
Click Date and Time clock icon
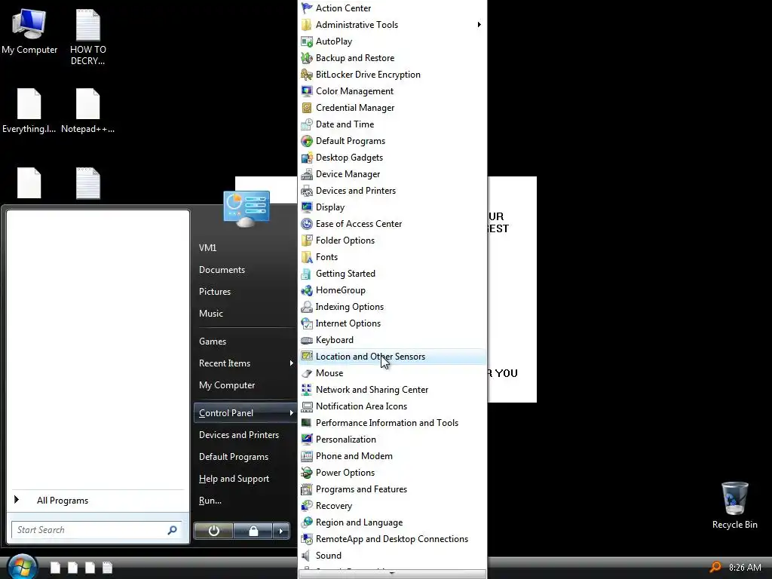[307, 124]
